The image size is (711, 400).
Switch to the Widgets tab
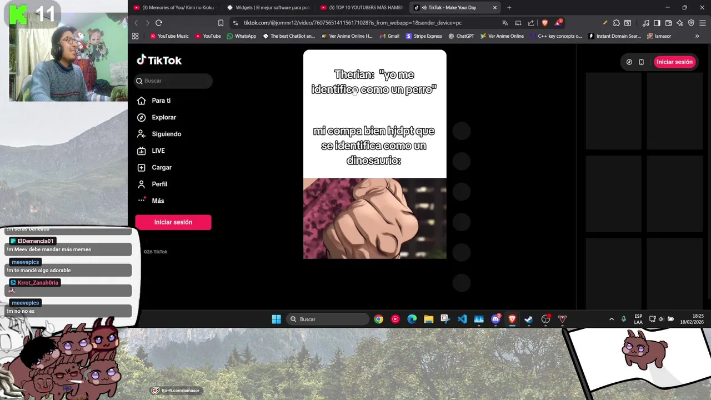tap(268, 7)
